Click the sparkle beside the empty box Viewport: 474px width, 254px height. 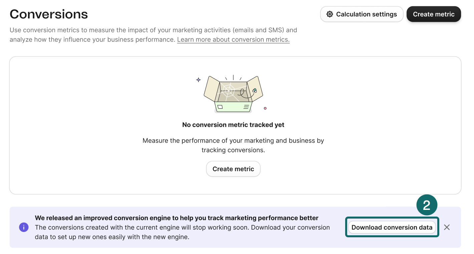198,80
